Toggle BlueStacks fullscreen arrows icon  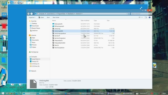[x=141, y=8]
